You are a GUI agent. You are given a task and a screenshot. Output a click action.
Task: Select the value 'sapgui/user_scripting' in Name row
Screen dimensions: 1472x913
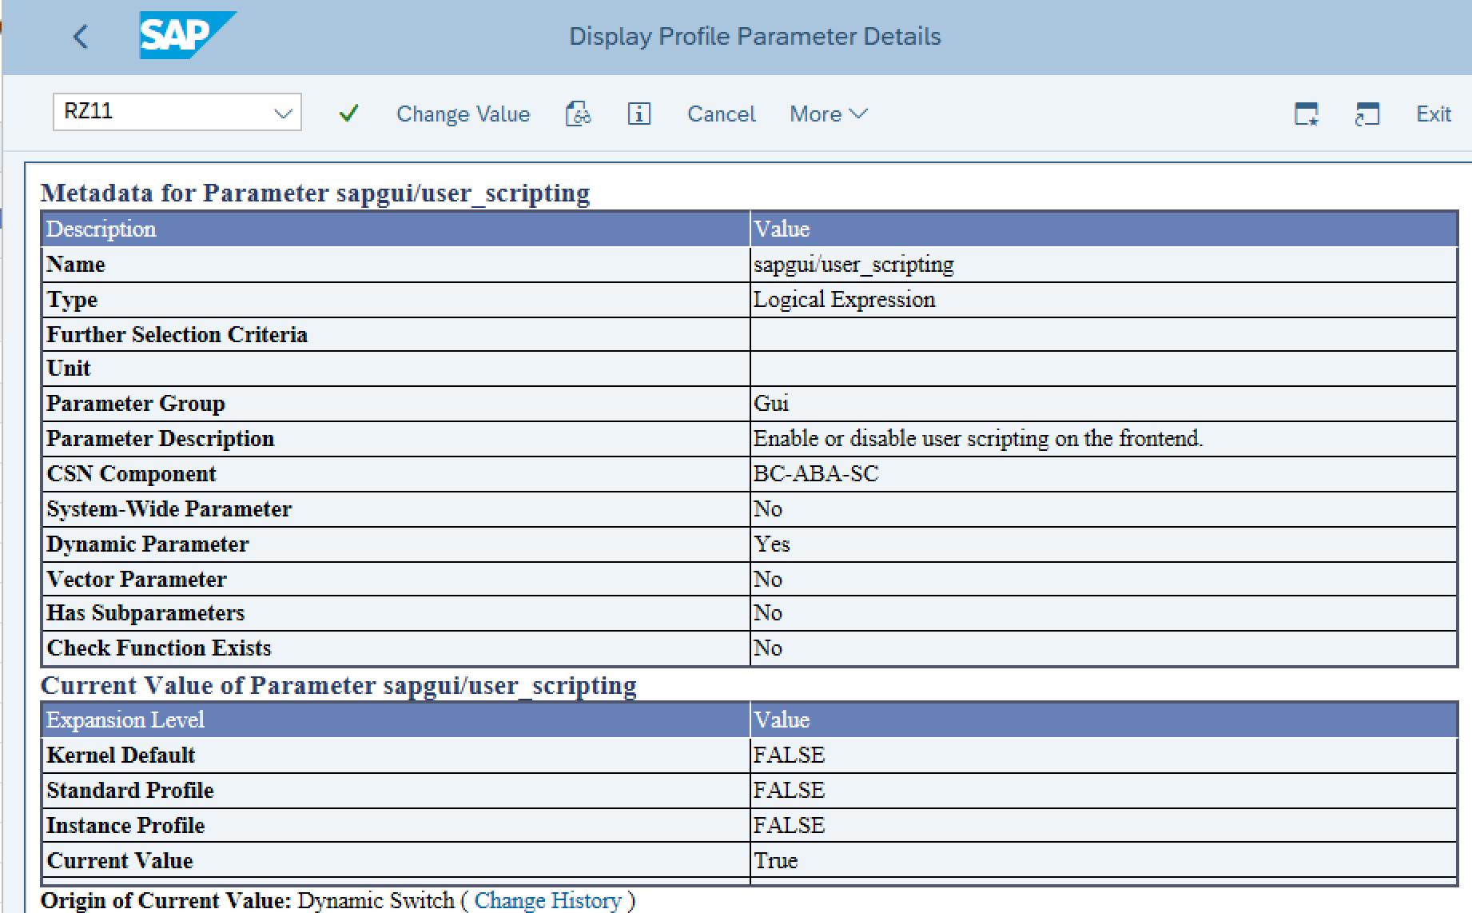[x=853, y=264]
